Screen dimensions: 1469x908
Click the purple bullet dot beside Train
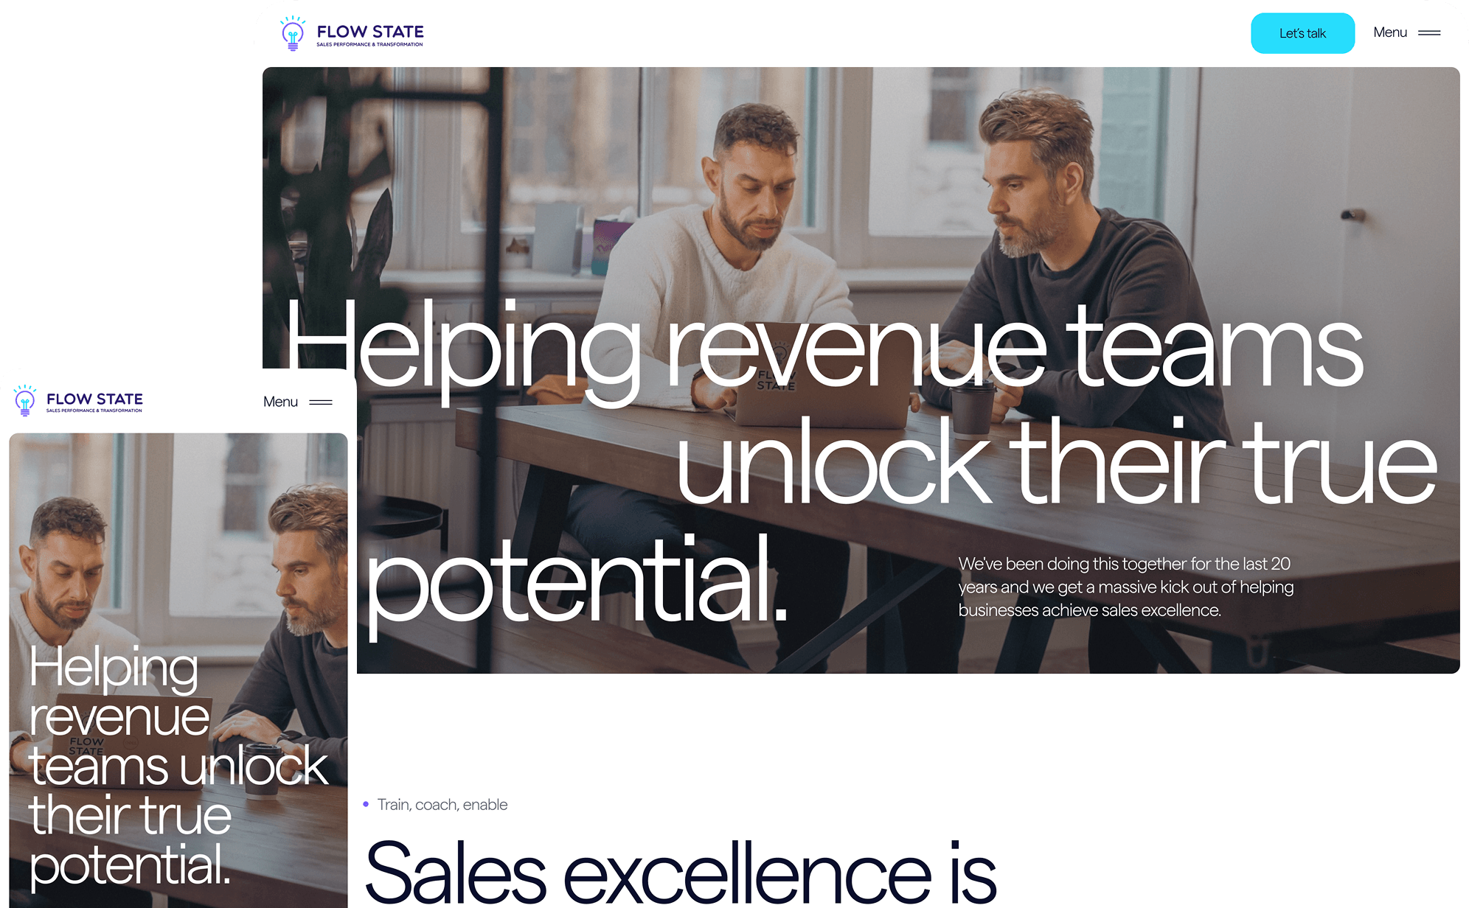(x=366, y=804)
